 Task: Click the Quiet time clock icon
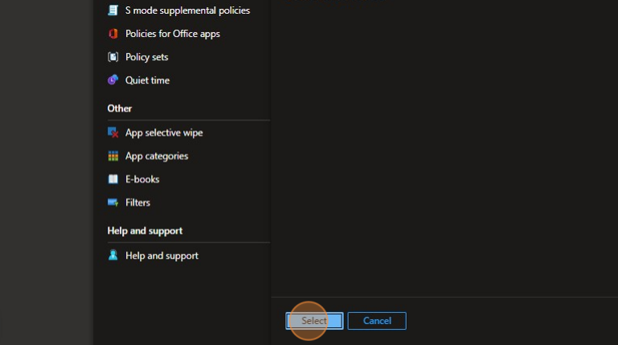(113, 80)
